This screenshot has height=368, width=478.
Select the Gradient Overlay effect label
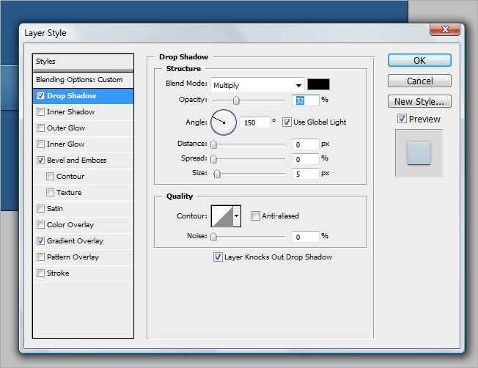[75, 241]
